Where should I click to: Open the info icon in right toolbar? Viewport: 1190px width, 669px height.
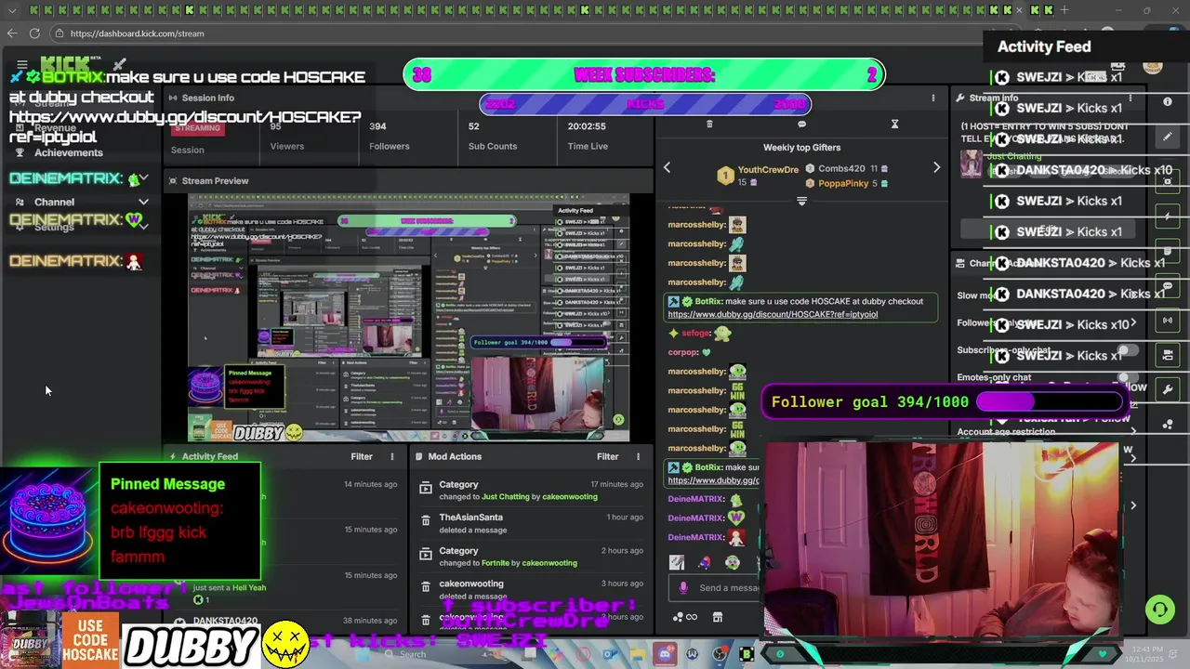(1168, 101)
